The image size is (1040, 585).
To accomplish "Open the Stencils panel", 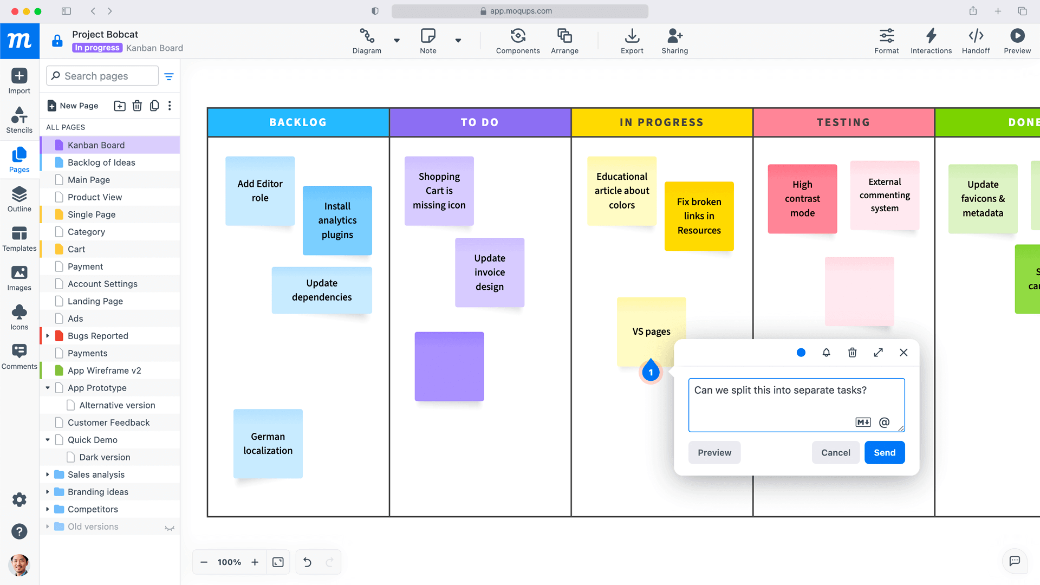I will pyautogui.click(x=19, y=120).
